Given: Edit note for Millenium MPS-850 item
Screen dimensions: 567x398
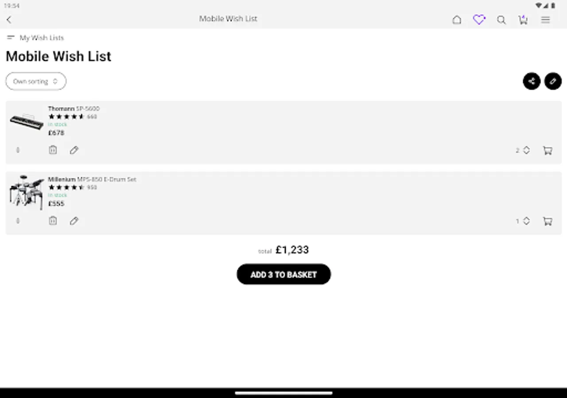Looking at the screenshot, I should [x=74, y=221].
